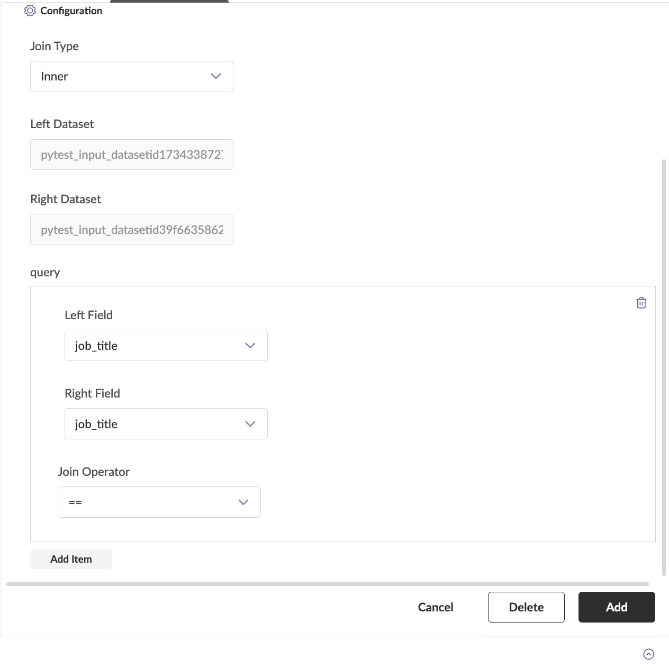Click the black Add button

pos(616,607)
